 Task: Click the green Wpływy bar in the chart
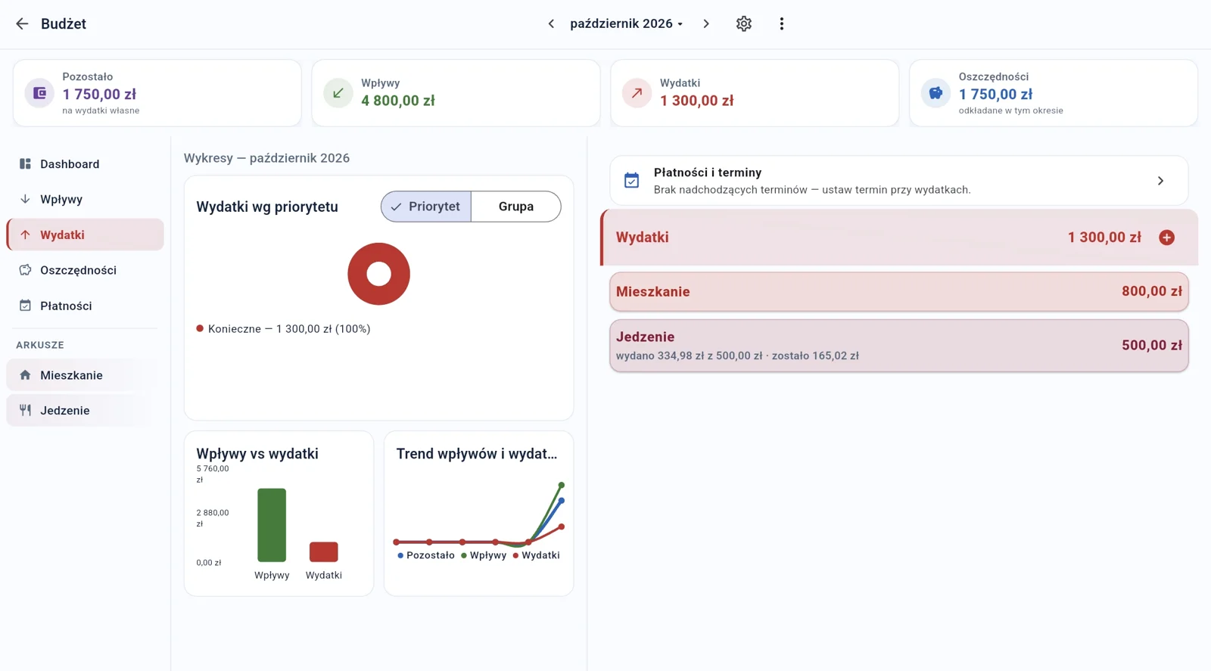pos(272,525)
